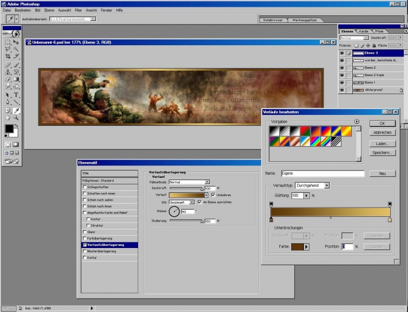Click the black foreground color swatch

coord(9,128)
